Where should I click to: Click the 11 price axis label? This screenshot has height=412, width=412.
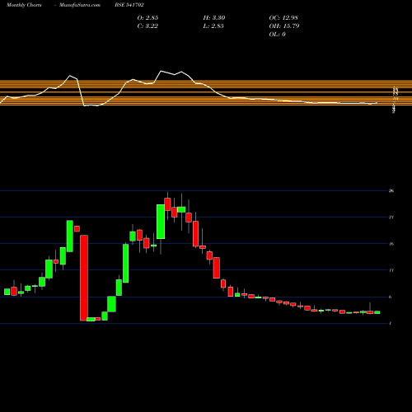tap(391, 270)
